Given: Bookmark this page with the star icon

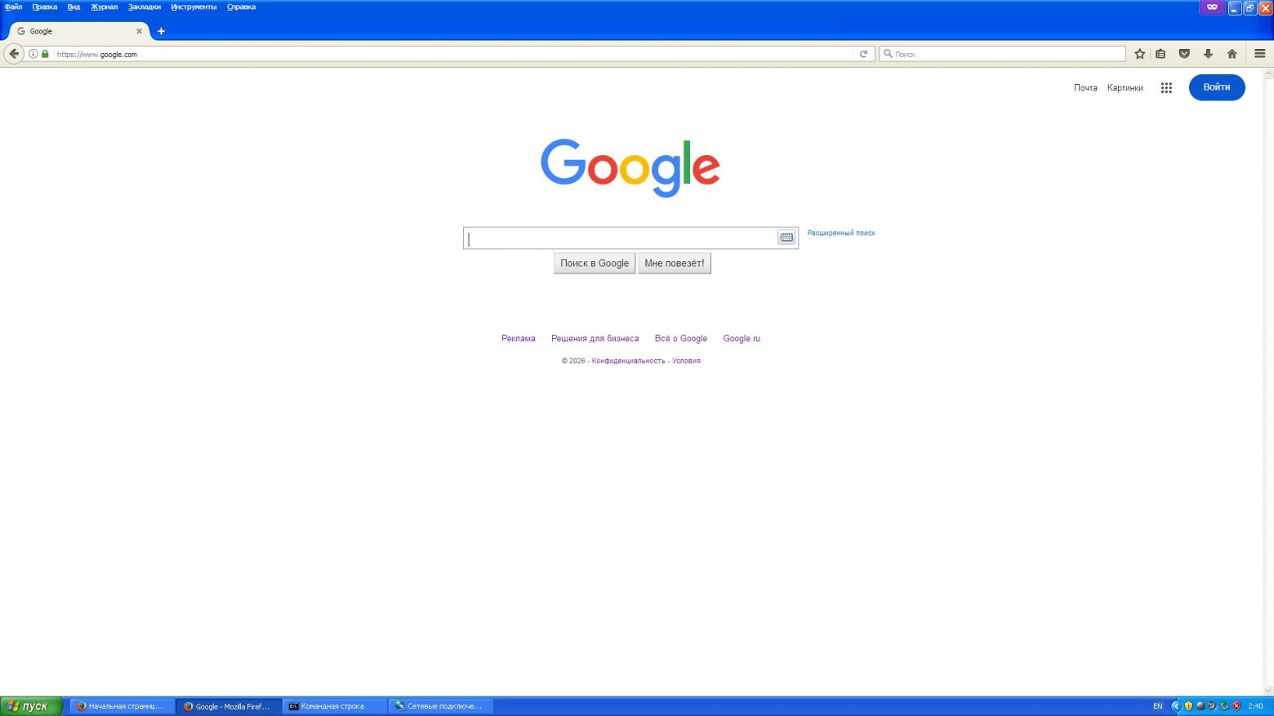Looking at the screenshot, I should [x=1140, y=54].
